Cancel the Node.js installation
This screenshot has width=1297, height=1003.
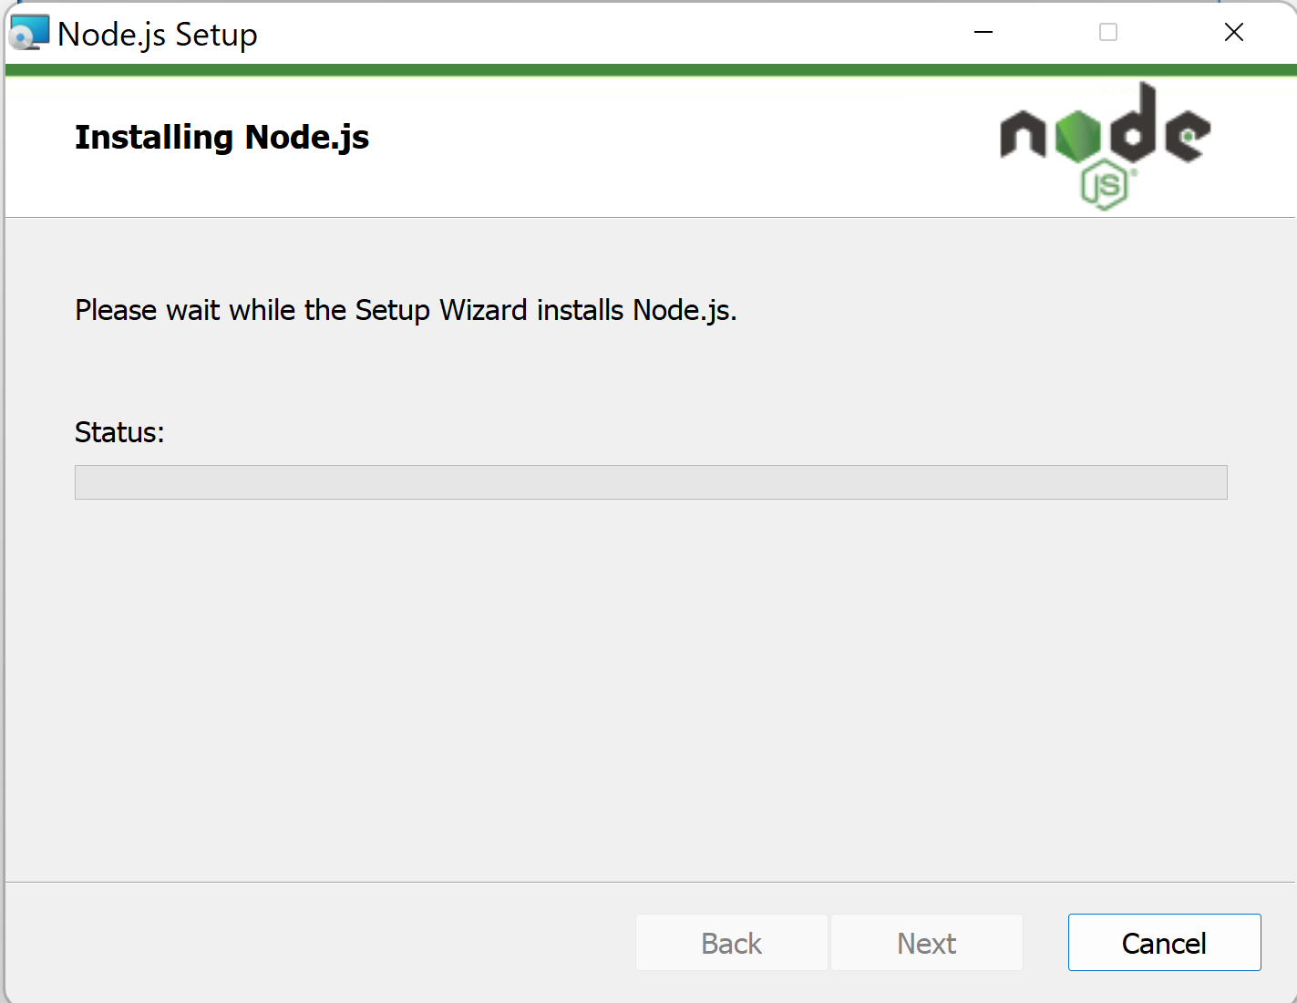[x=1164, y=943]
